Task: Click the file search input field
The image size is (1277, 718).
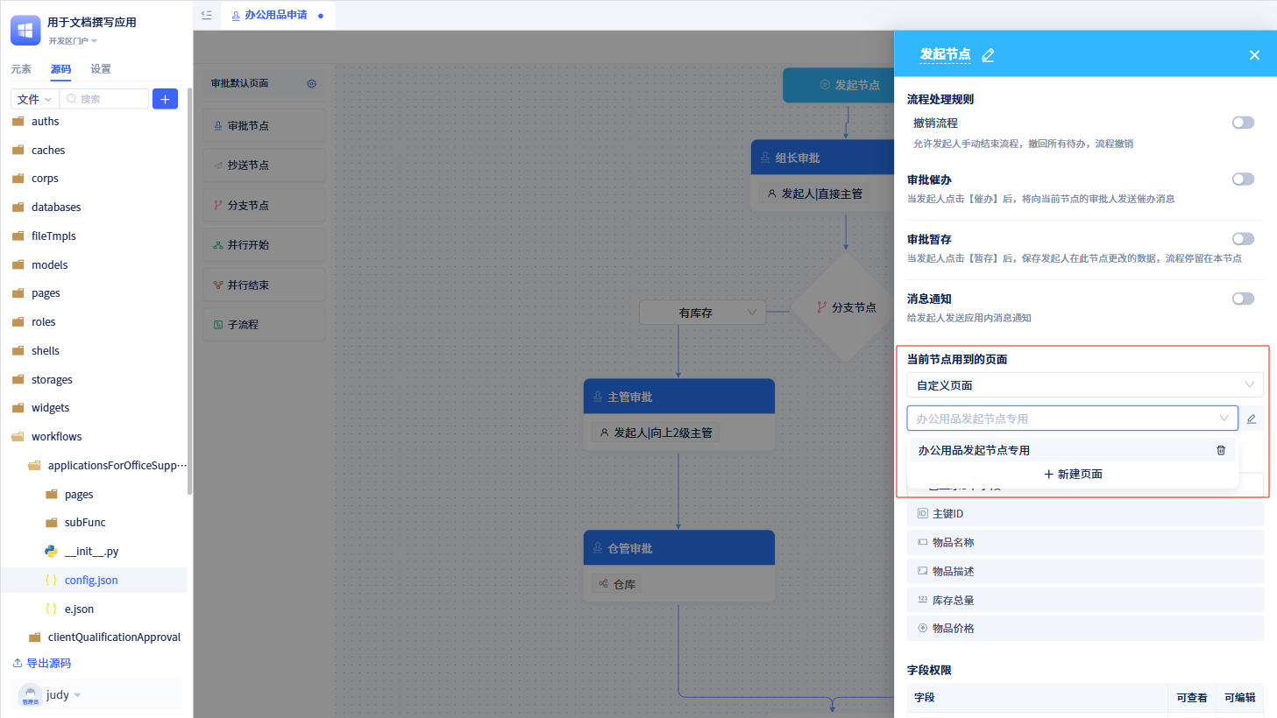Action: pos(105,99)
